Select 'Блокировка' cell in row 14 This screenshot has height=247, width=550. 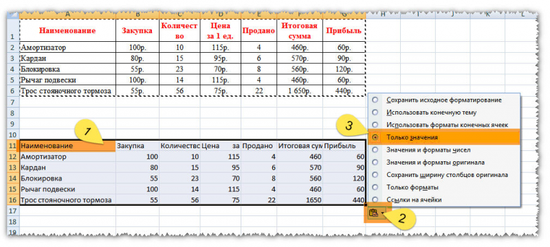(67, 178)
